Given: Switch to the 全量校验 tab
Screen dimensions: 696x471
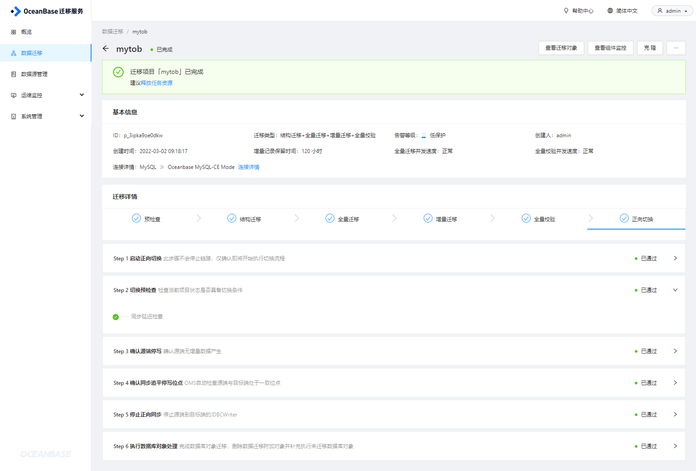Looking at the screenshot, I should coord(538,219).
